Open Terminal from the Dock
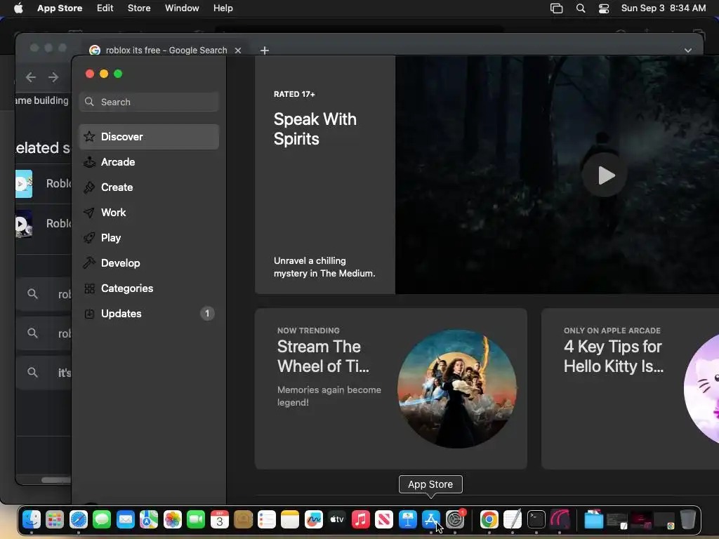The image size is (719, 539). (536, 520)
